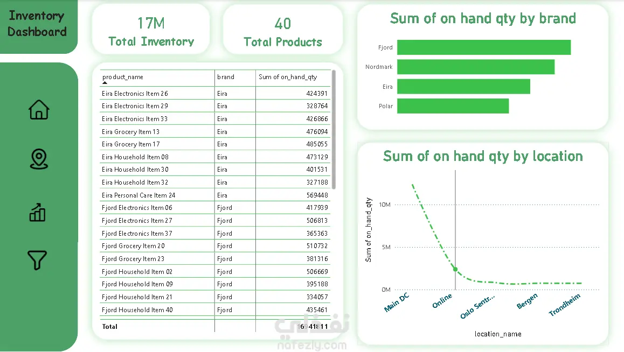624x352 pixels.
Task: Click the quantity value 485055
Action: coord(317,144)
